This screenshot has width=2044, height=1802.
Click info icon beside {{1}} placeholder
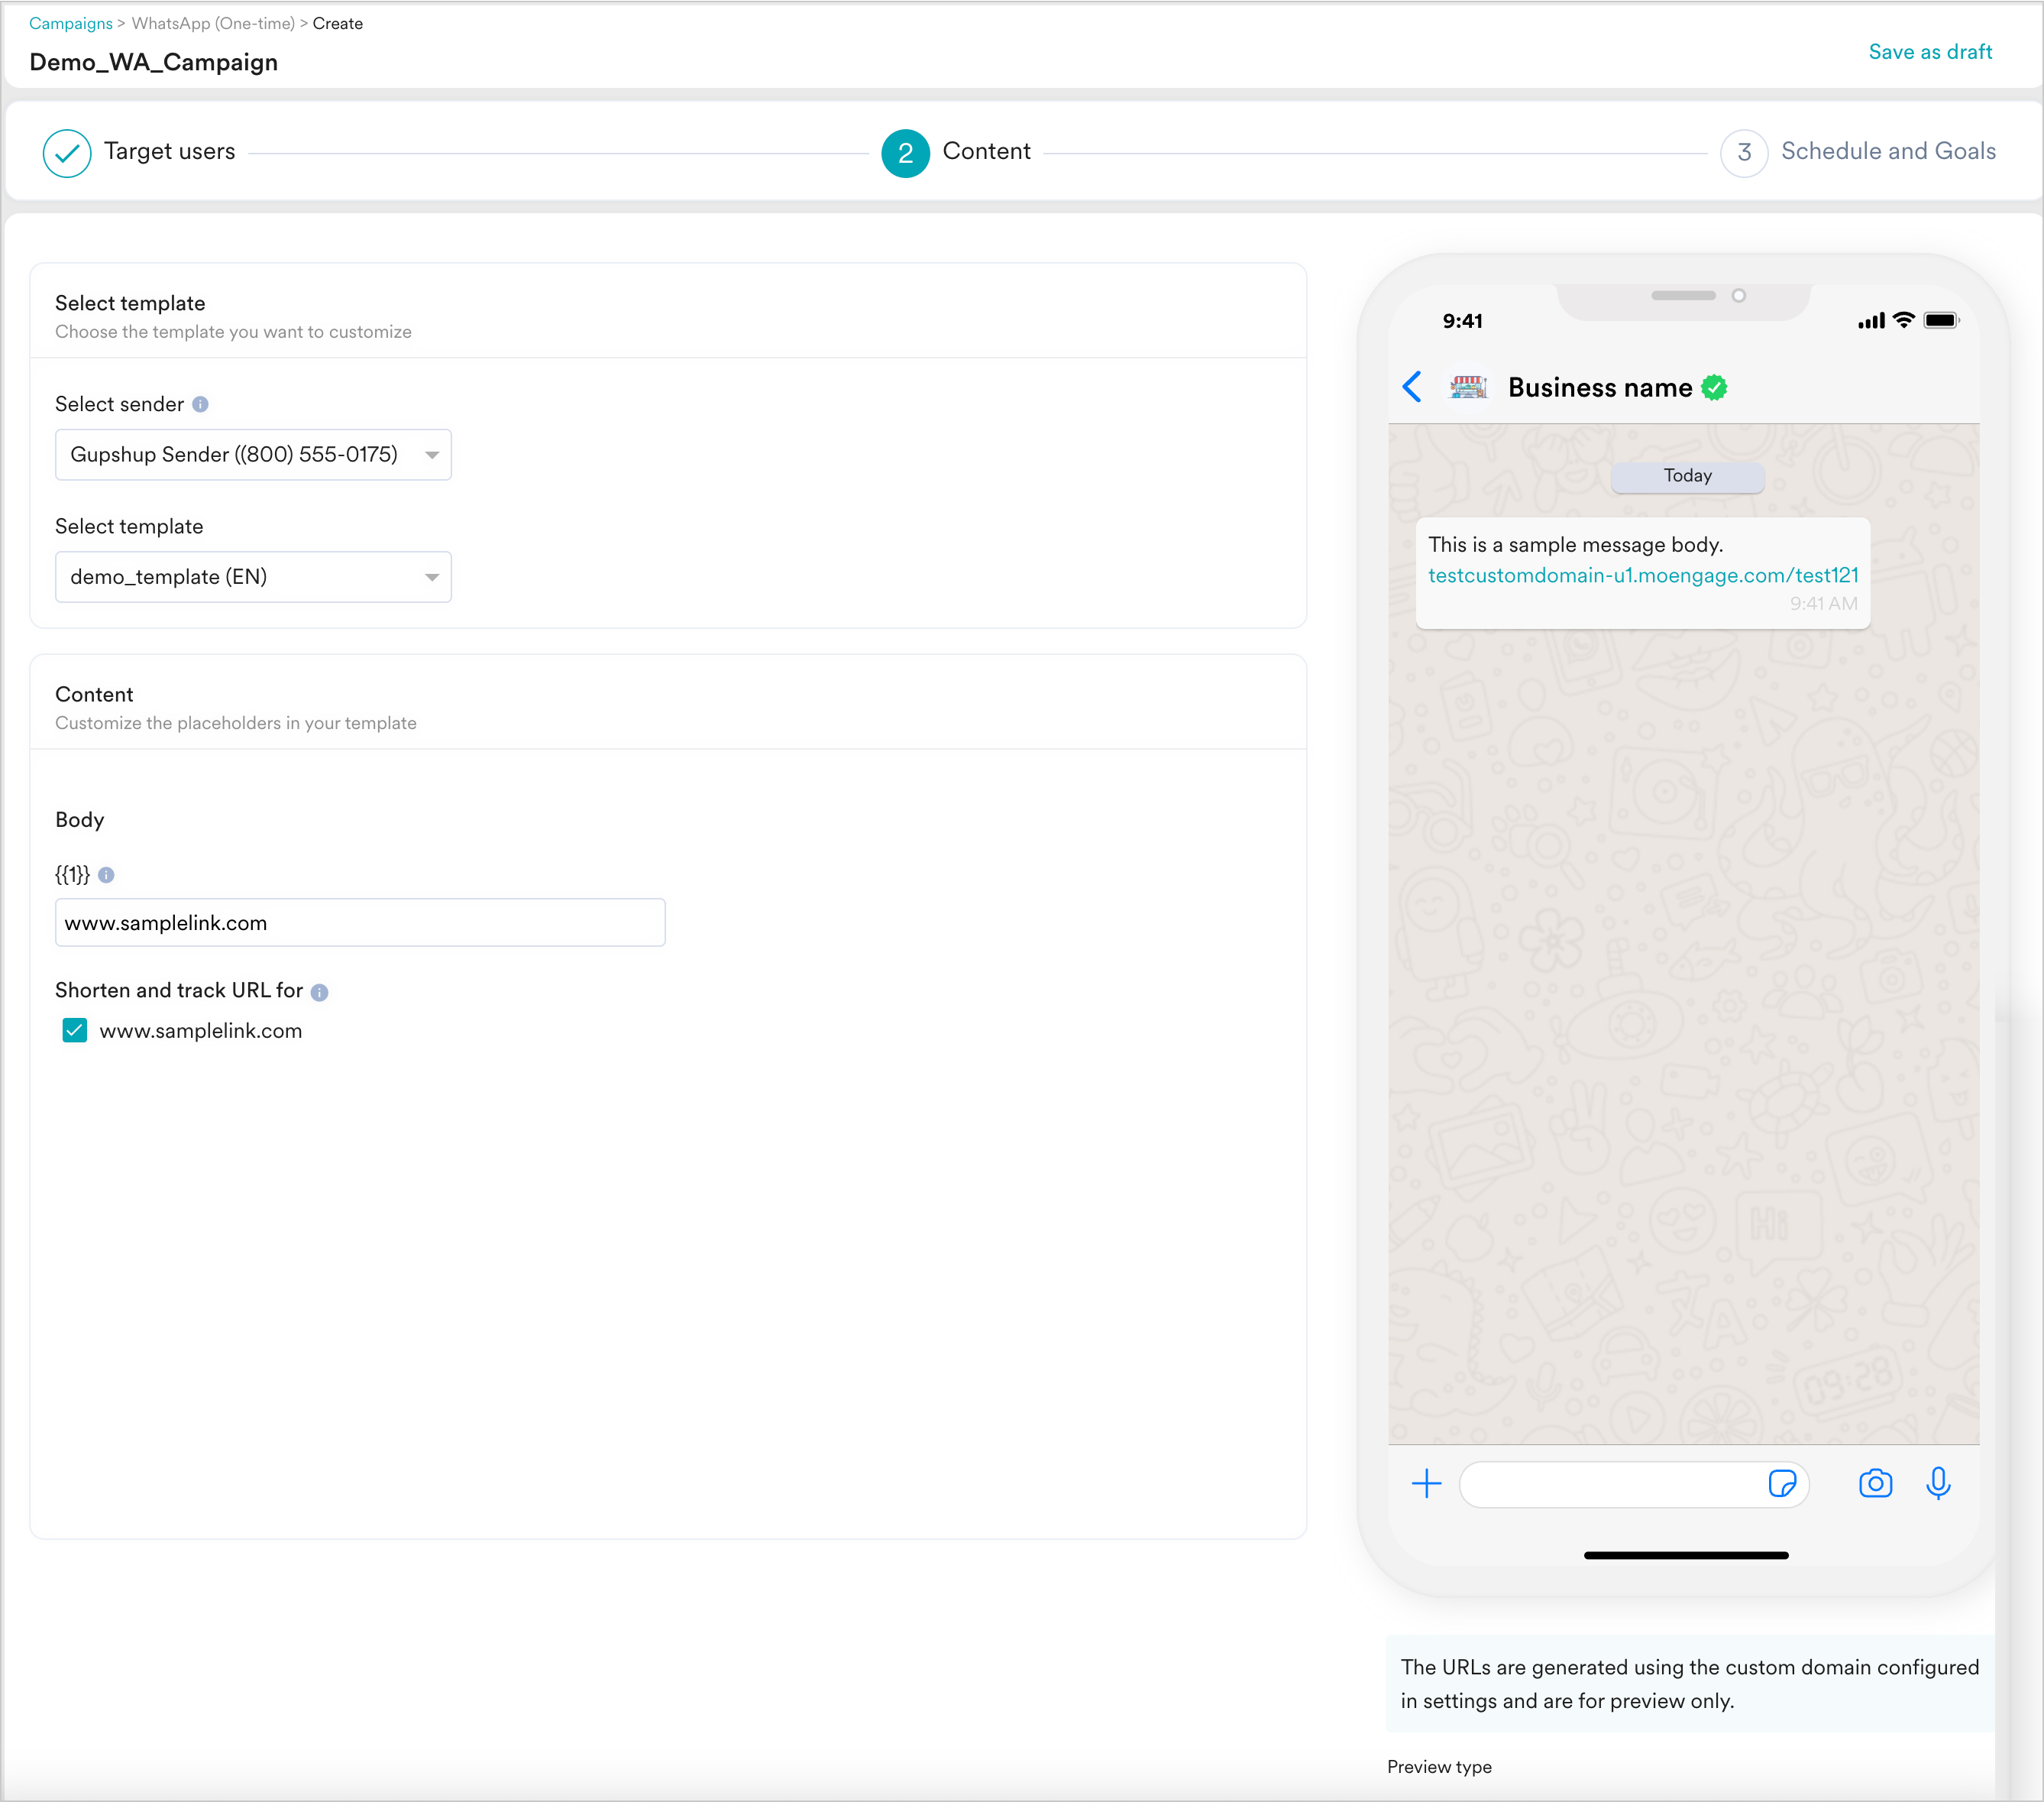106,874
